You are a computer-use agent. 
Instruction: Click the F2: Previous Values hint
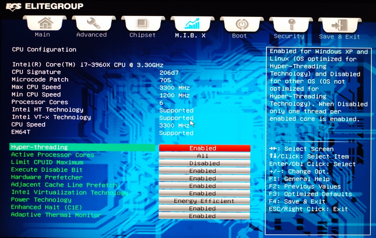point(305,186)
